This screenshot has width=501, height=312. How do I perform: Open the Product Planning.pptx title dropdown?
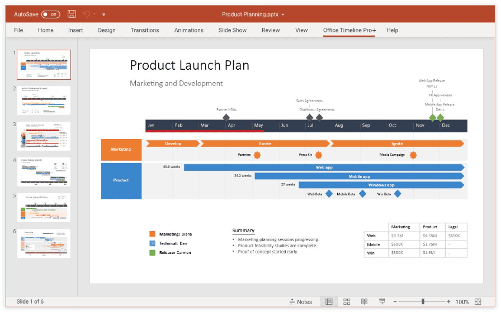[x=283, y=15]
